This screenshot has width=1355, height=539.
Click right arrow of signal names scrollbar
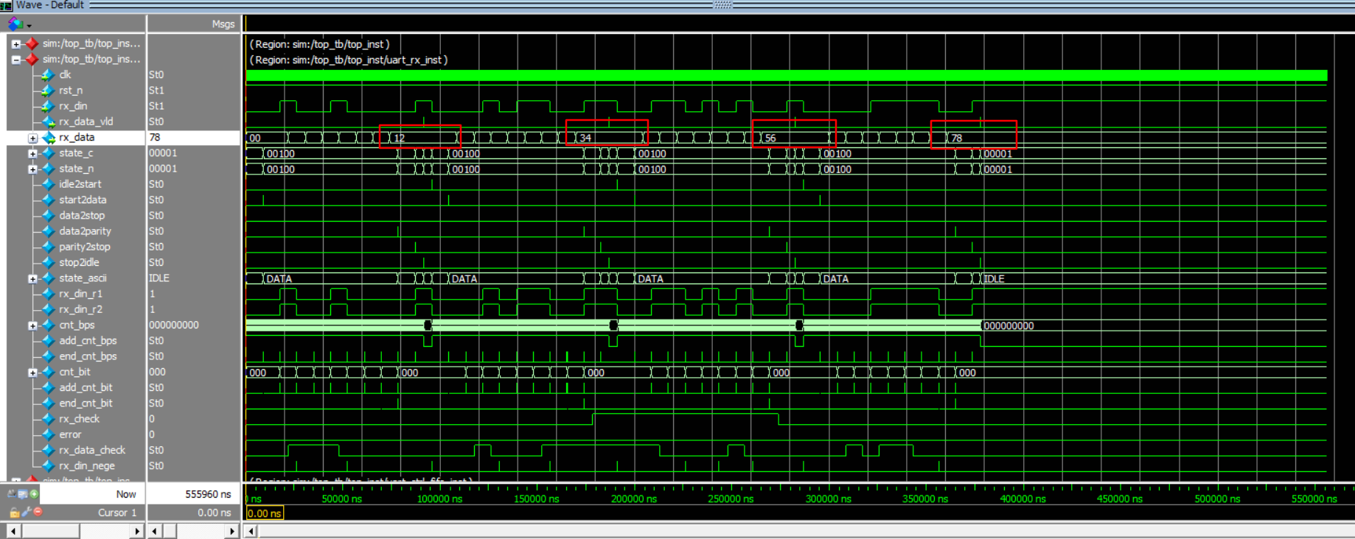coord(137,531)
